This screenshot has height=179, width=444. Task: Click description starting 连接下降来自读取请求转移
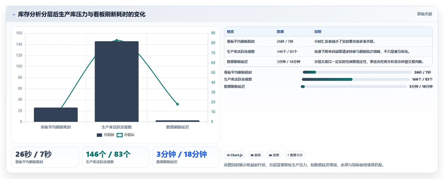point(362,52)
